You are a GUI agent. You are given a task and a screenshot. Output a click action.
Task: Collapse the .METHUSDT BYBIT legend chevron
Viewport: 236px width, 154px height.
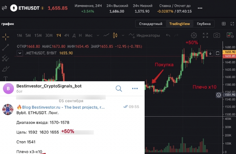pos(20,53)
